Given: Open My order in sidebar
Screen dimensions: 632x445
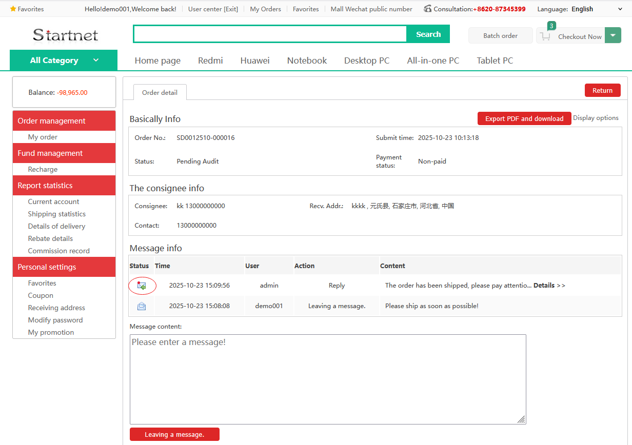Looking at the screenshot, I should [x=43, y=137].
